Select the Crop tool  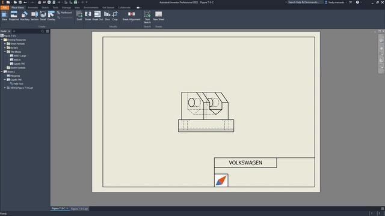[115, 16]
